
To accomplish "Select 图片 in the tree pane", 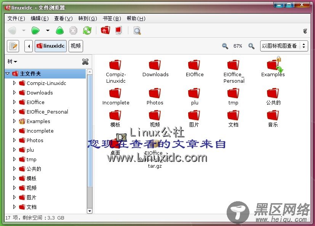I will pyautogui.click(x=31, y=197).
